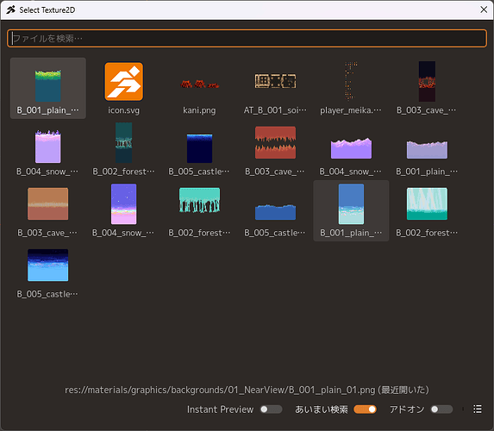
Task: Click the file search input field
Action: 247,39
